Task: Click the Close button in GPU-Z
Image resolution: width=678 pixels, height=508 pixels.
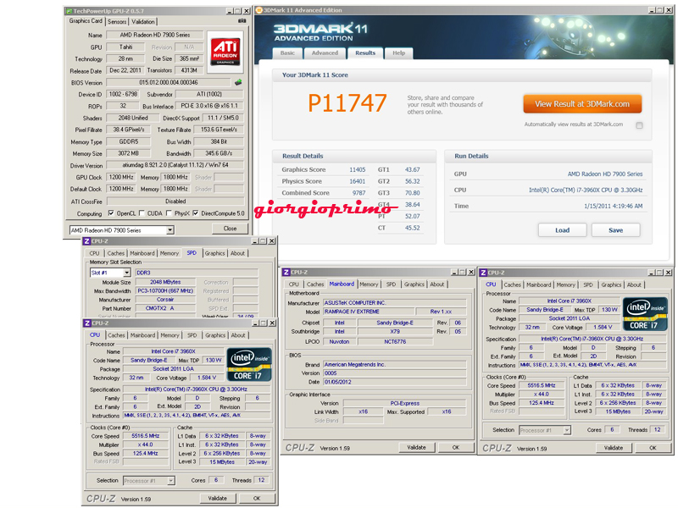Action: pyautogui.click(x=230, y=229)
